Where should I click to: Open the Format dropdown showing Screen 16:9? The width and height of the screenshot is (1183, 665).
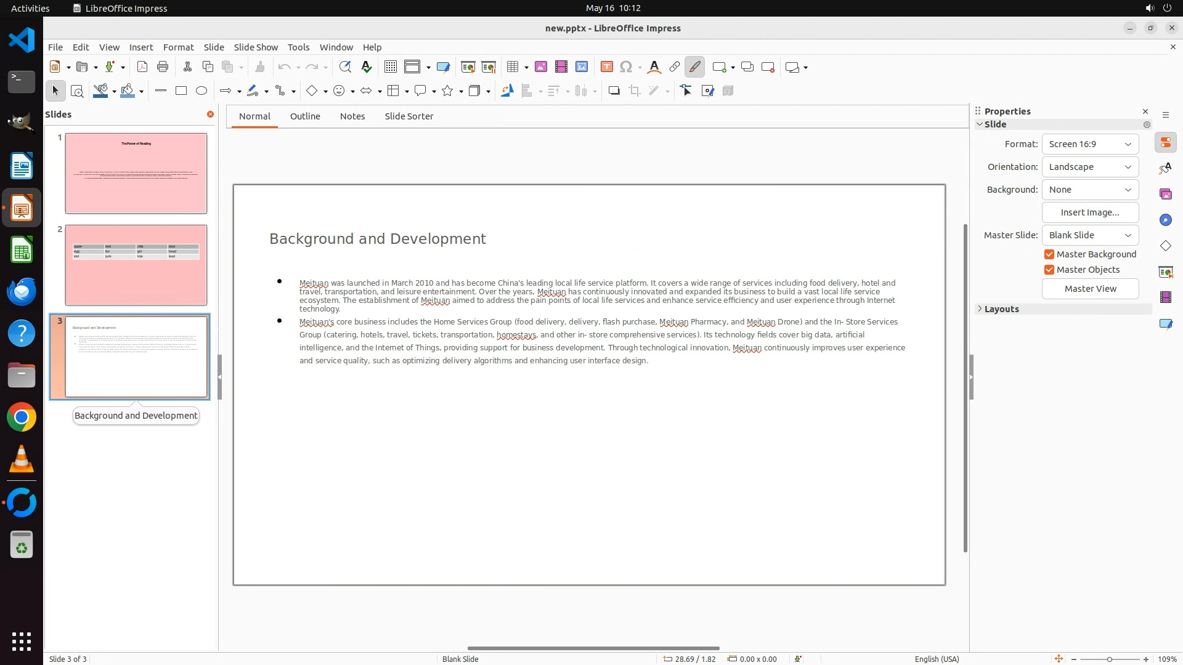(1090, 144)
